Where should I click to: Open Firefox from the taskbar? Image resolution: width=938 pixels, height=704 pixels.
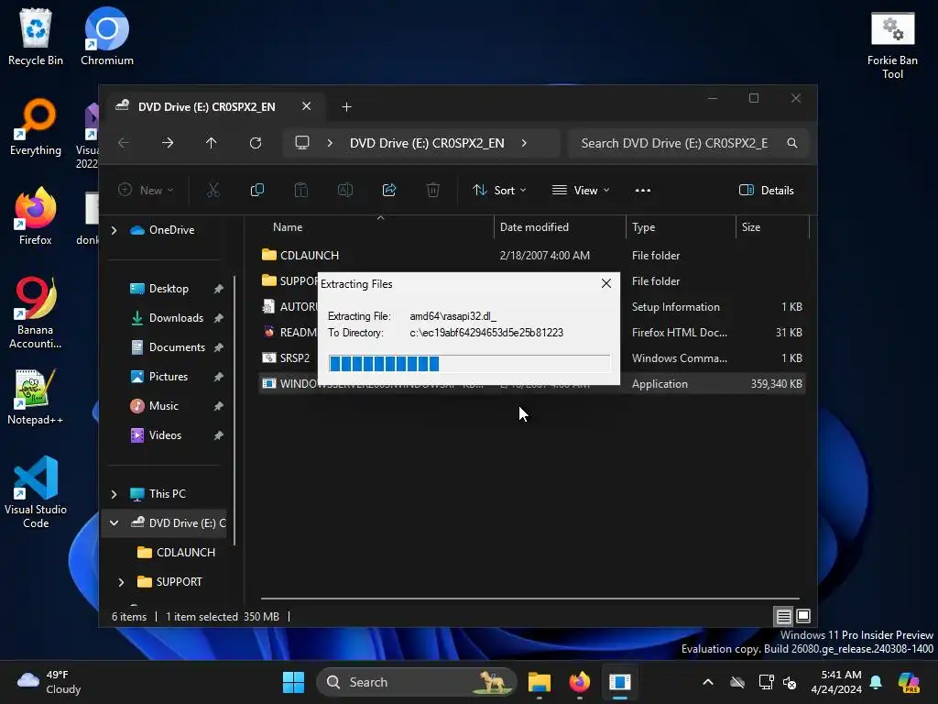point(579,682)
